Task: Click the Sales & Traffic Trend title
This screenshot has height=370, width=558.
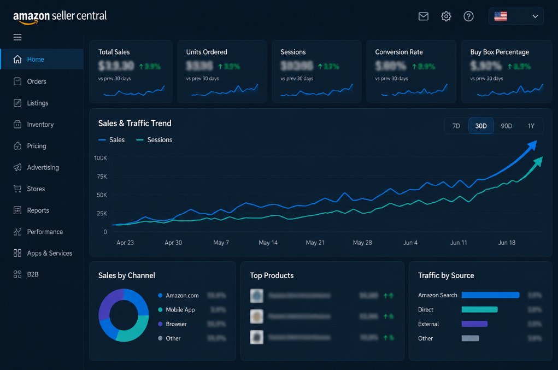Action: tap(134, 124)
